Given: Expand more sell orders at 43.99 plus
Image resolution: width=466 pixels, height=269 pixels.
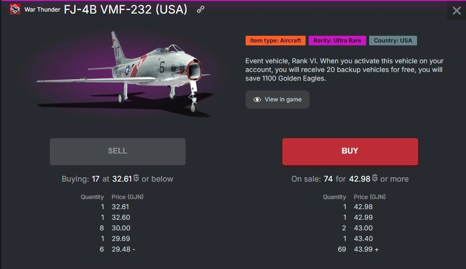Looking at the screenshot, I should pyautogui.click(x=376, y=249).
